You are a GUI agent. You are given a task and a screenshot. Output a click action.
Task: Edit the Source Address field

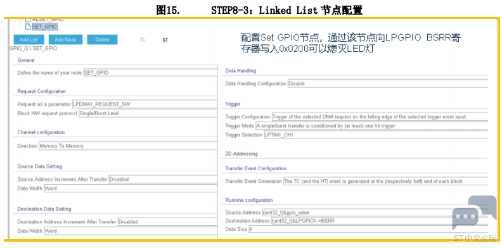click(x=375, y=213)
